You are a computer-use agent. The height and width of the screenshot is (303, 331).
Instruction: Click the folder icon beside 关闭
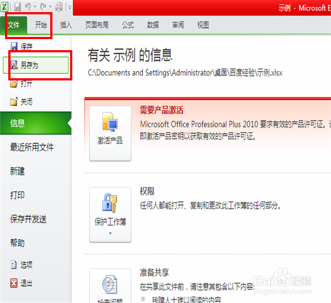(x=14, y=101)
